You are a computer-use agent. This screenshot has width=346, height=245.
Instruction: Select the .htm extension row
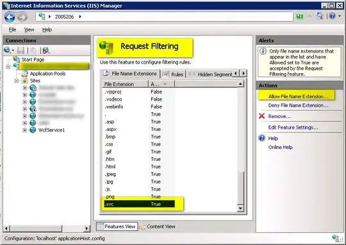coord(139,159)
